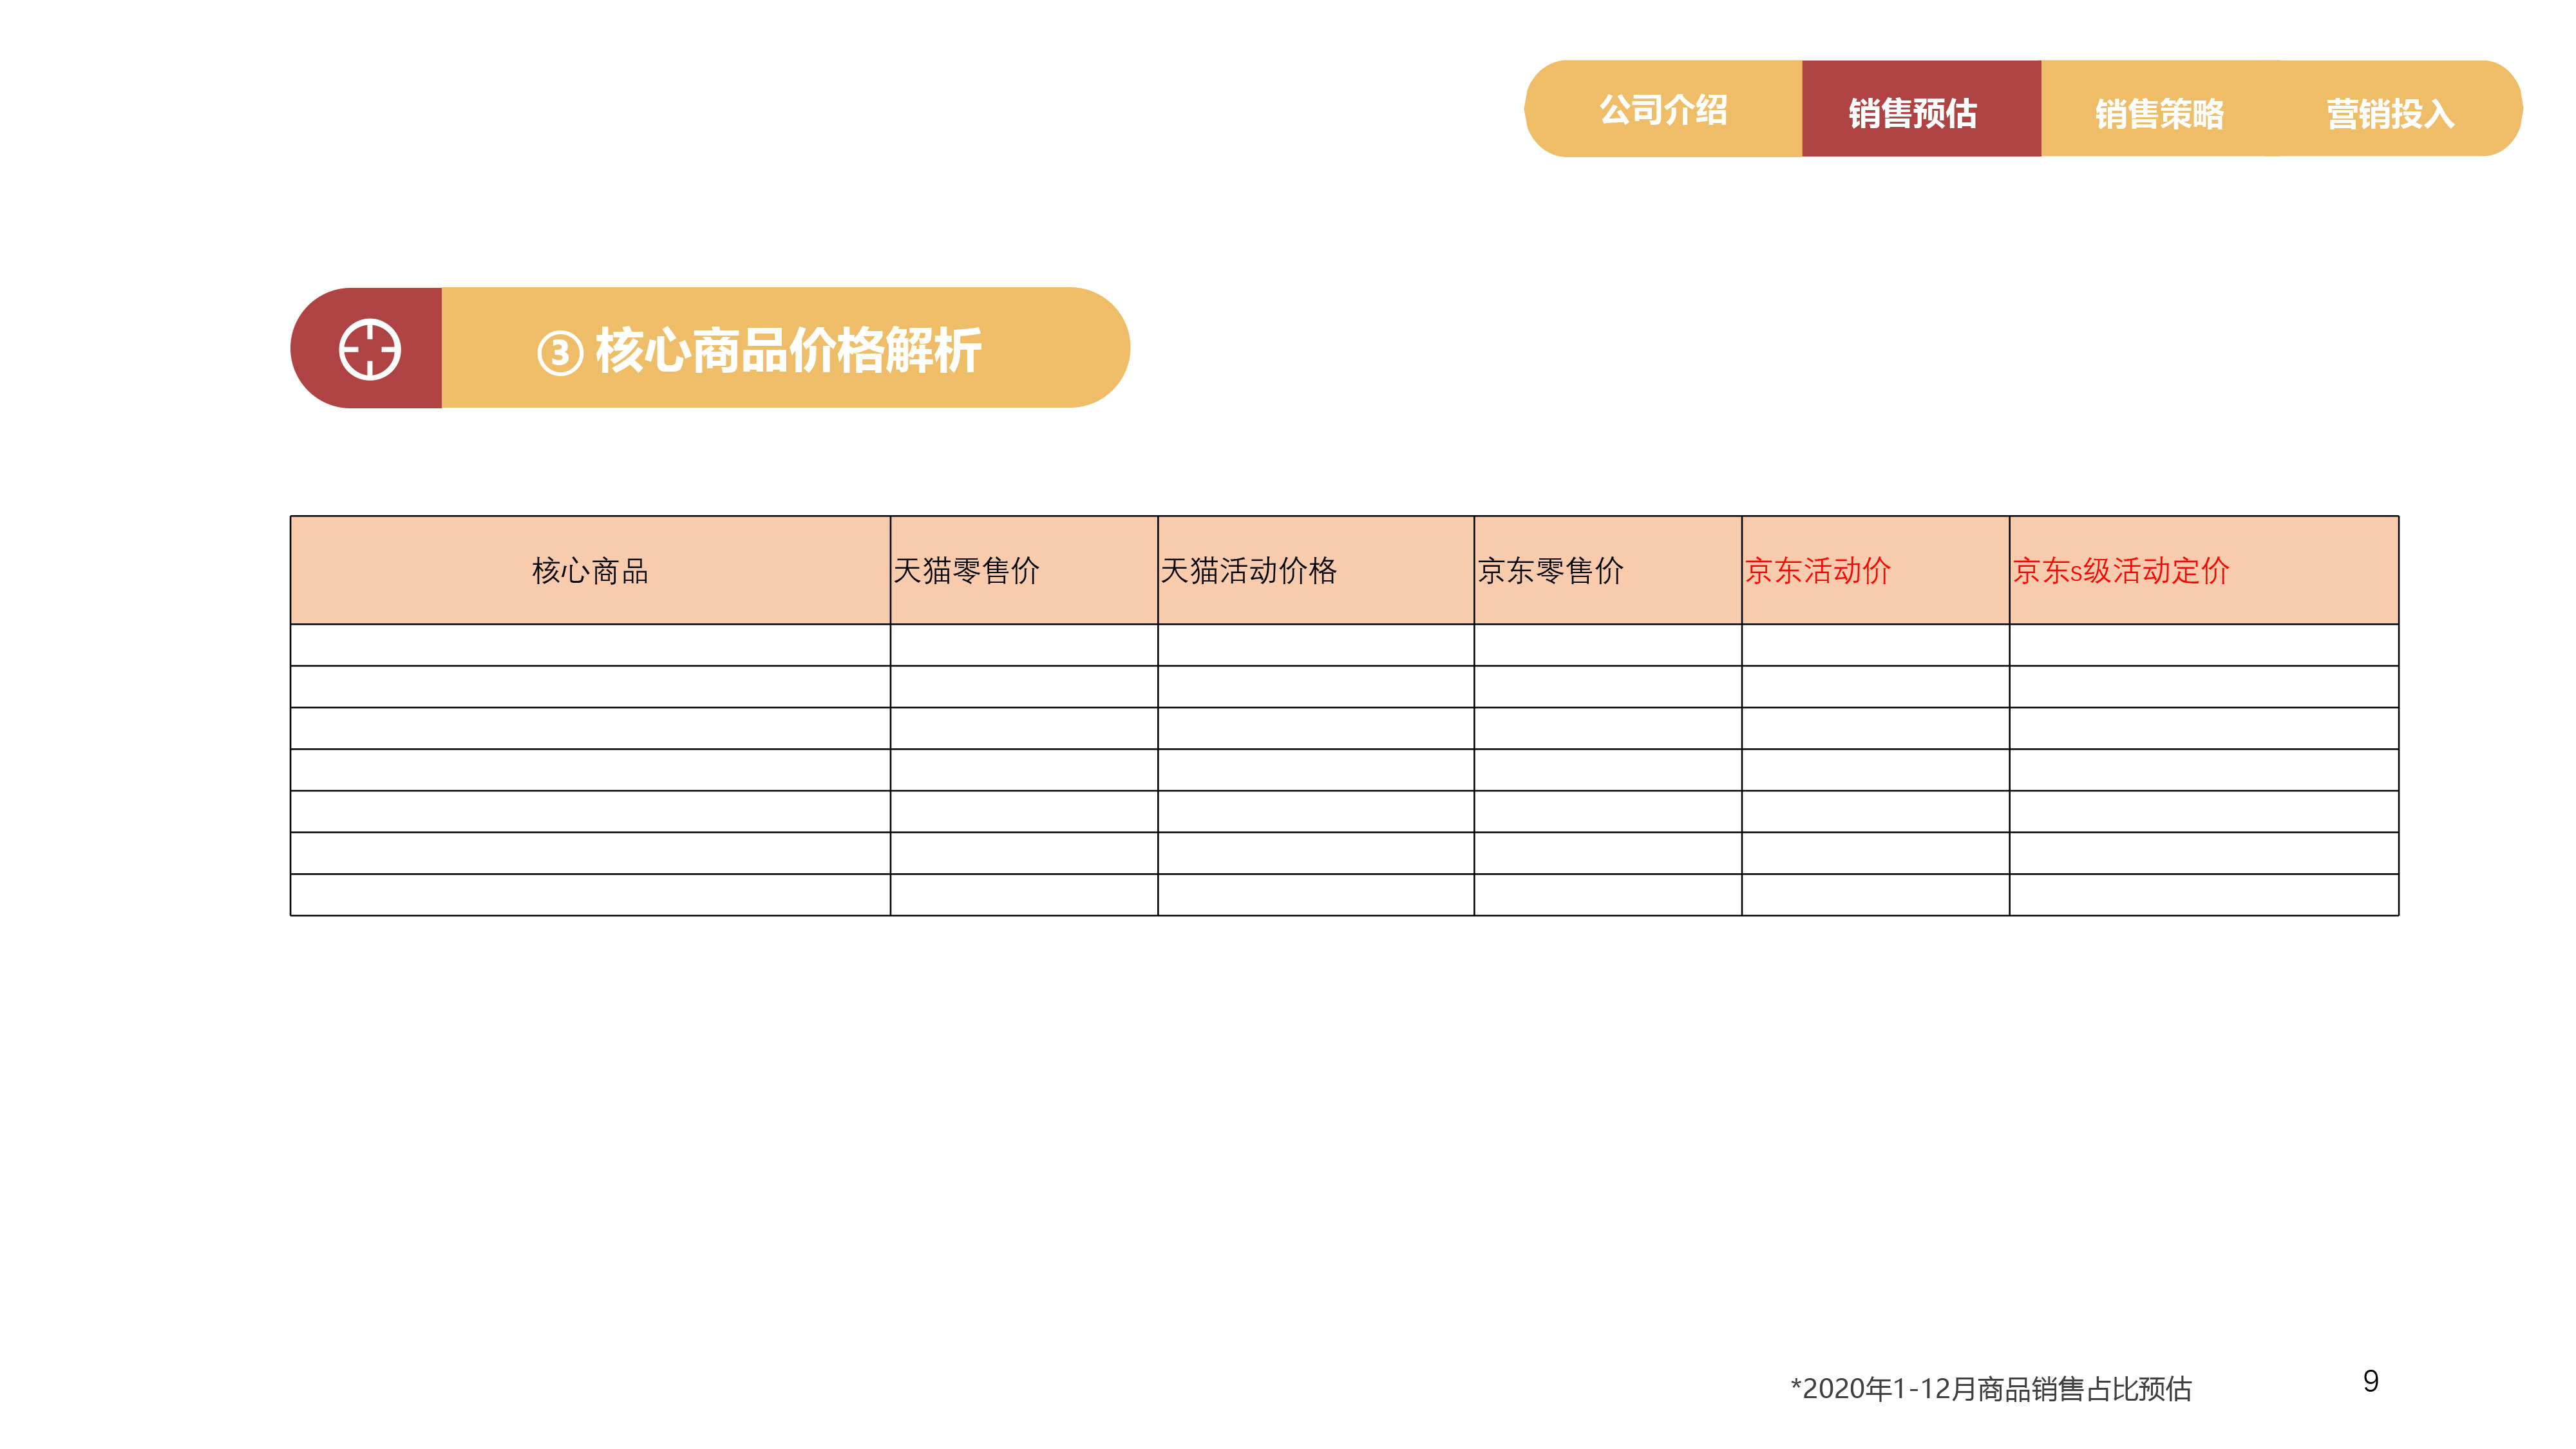Select the 销售预估 navigation tab
The image size is (2576, 1449).
tap(1921, 109)
